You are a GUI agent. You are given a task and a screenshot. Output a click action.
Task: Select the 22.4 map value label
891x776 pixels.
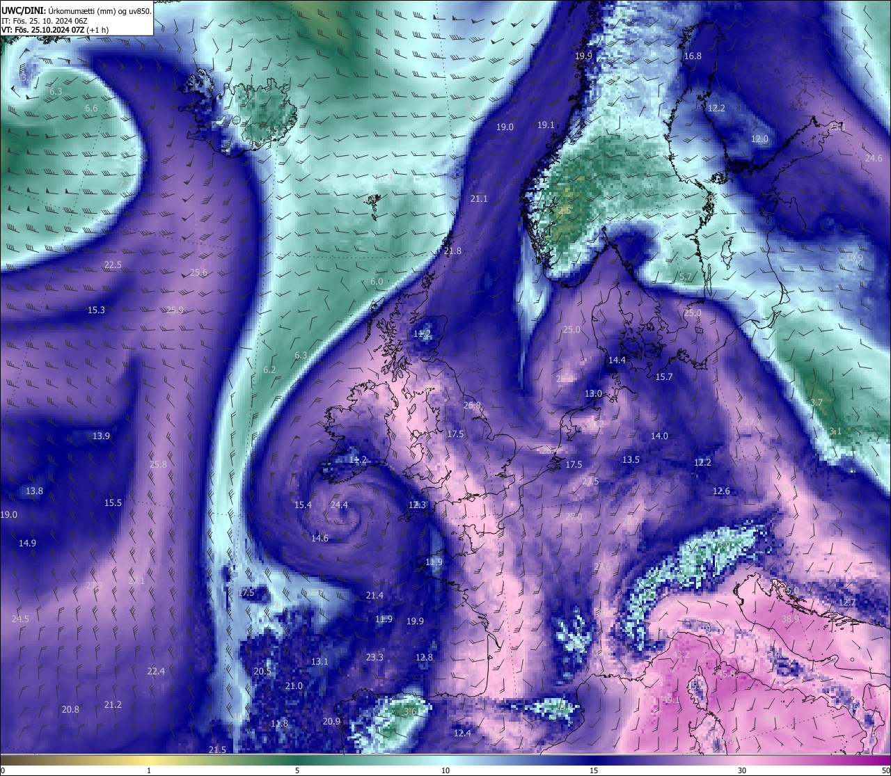(x=156, y=672)
